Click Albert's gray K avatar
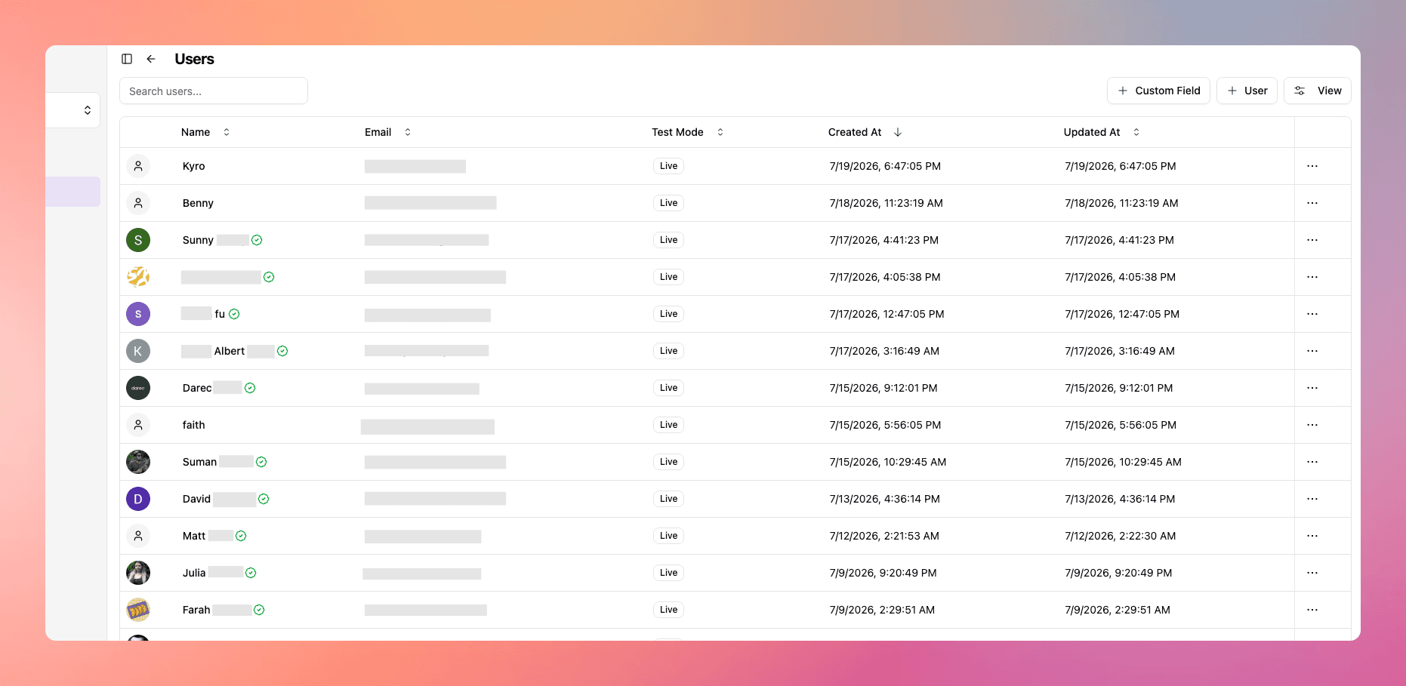The image size is (1406, 686). point(138,351)
